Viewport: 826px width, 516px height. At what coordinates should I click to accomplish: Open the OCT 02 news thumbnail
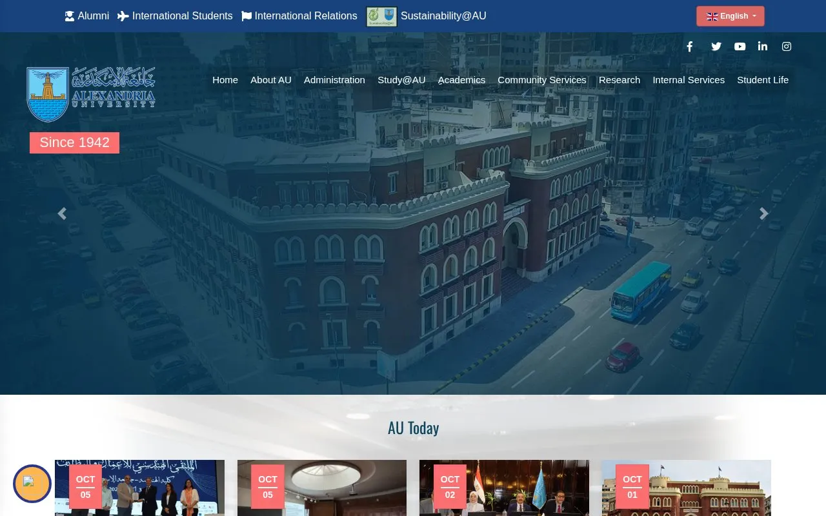504,488
